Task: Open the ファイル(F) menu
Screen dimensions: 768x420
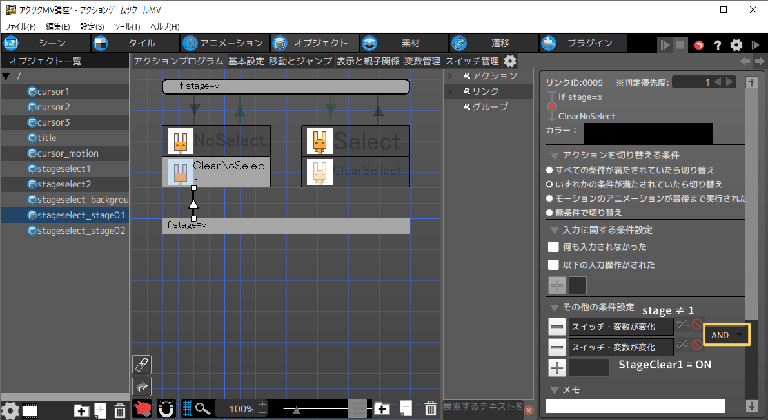Action: (x=21, y=26)
